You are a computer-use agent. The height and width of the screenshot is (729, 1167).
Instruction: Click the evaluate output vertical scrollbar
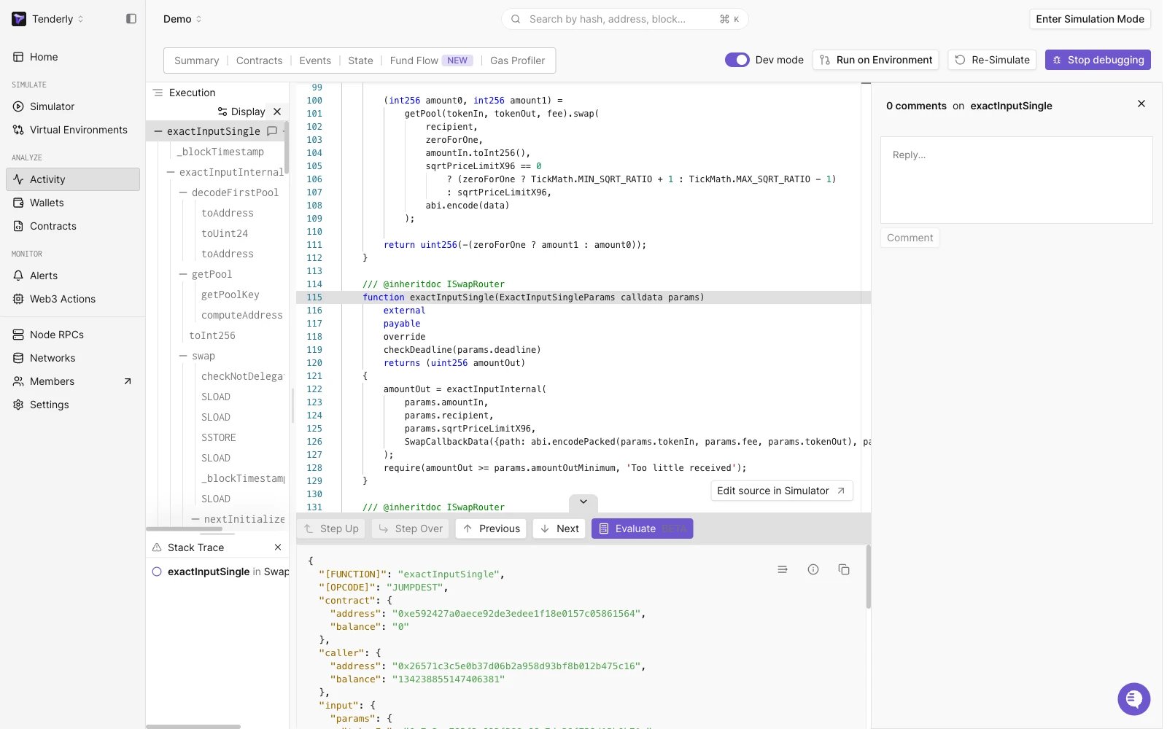(x=868, y=576)
